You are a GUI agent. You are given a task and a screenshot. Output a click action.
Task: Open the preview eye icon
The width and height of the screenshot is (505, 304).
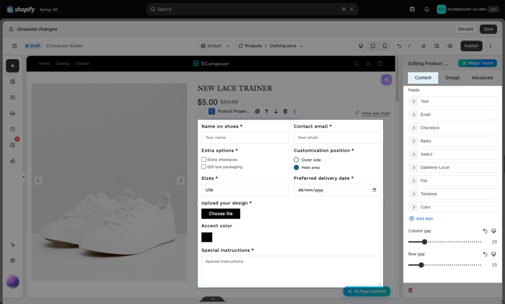[x=450, y=46]
